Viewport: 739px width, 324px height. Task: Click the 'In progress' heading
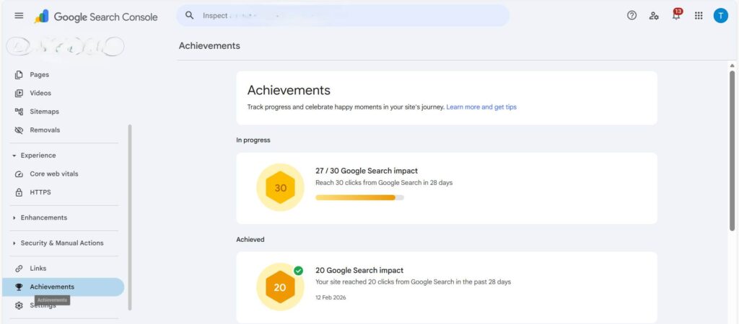253,140
